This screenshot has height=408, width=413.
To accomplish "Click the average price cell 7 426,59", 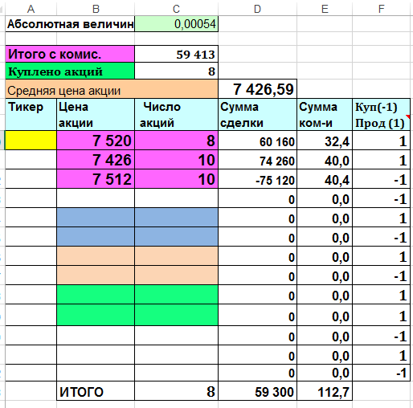I will tap(257, 89).
